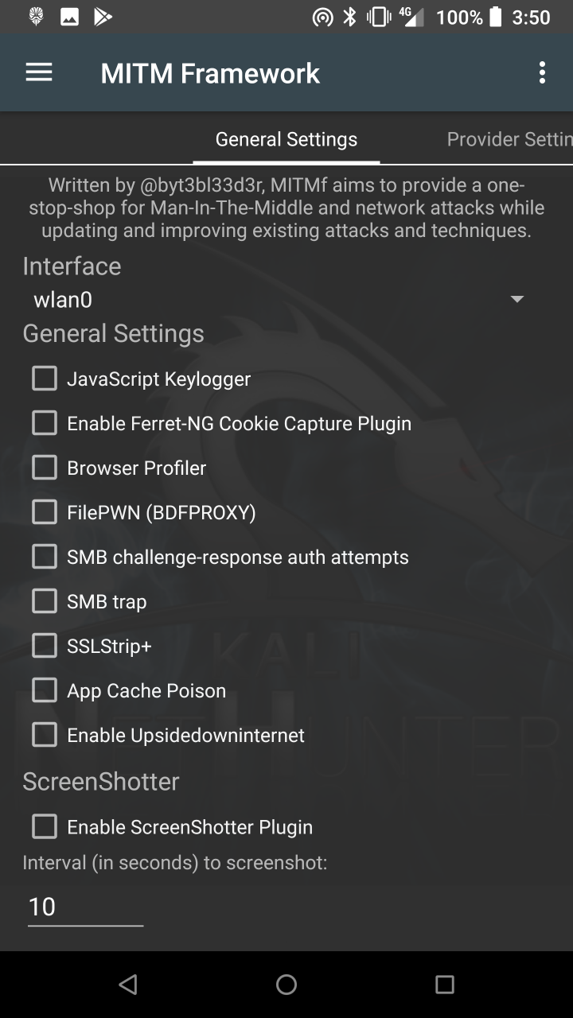Enable ScreenShotter Plugin checkbox
The width and height of the screenshot is (573, 1018).
pos(45,827)
